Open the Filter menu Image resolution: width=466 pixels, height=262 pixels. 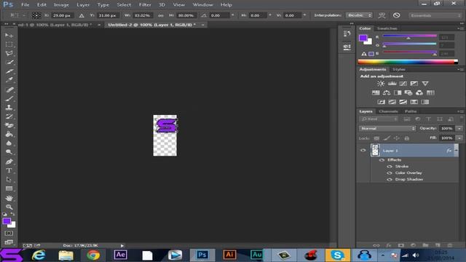[145, 5]
